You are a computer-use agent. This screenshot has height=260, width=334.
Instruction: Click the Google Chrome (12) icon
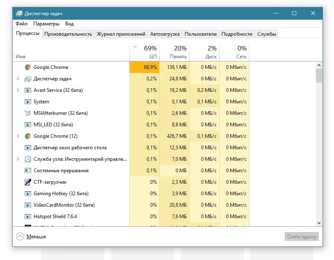[27, 136]
